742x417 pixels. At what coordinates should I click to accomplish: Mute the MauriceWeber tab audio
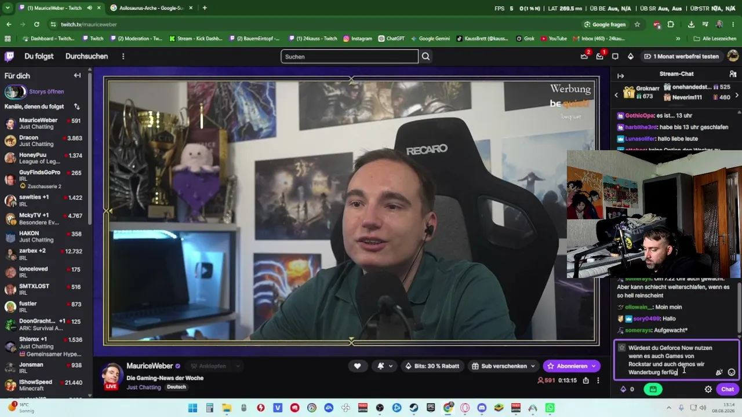[x=89, y=8]
